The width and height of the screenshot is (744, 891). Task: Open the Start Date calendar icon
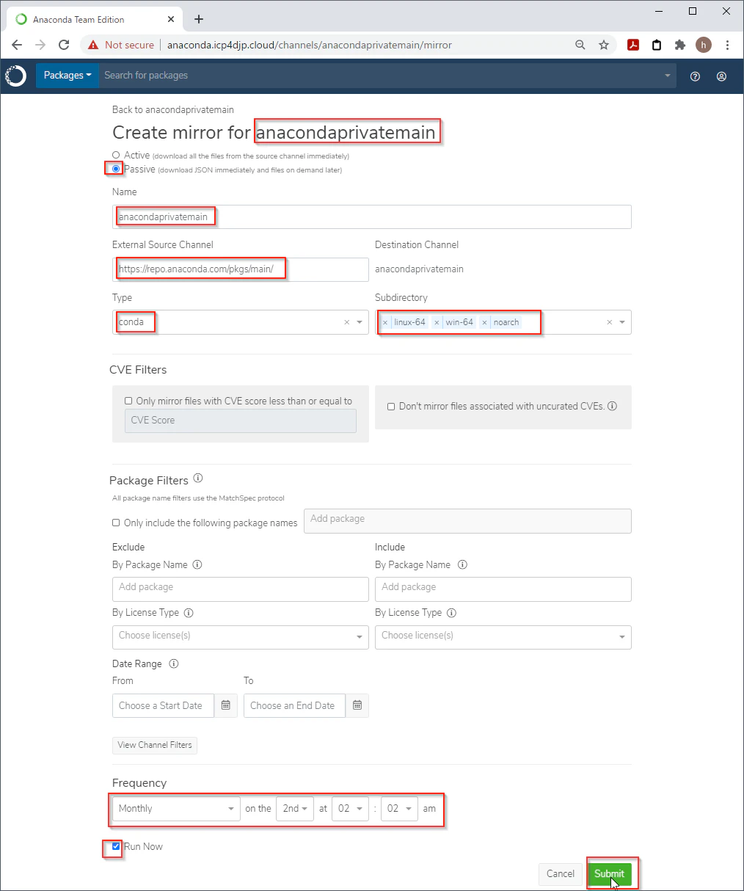point(226,705)
